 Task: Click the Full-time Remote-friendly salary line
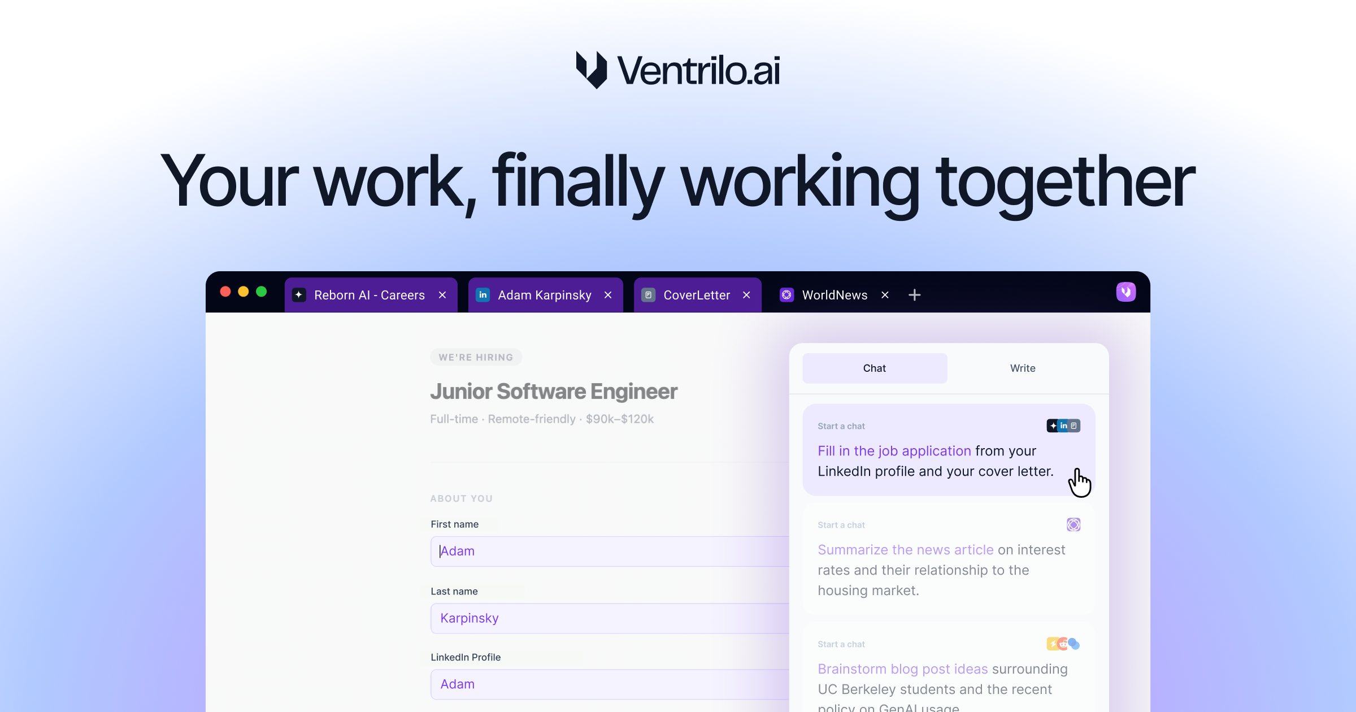click(x=542, y=419)
